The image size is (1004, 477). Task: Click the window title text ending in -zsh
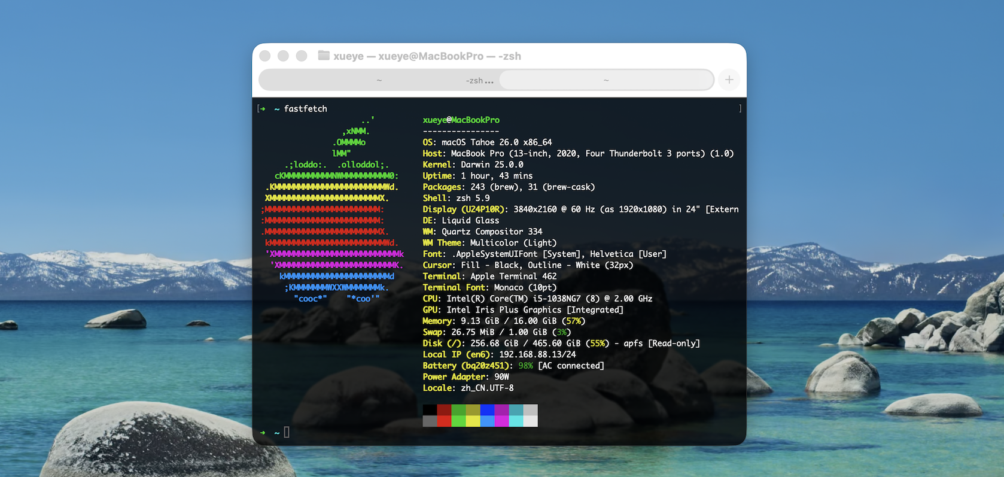pos(427,56)
